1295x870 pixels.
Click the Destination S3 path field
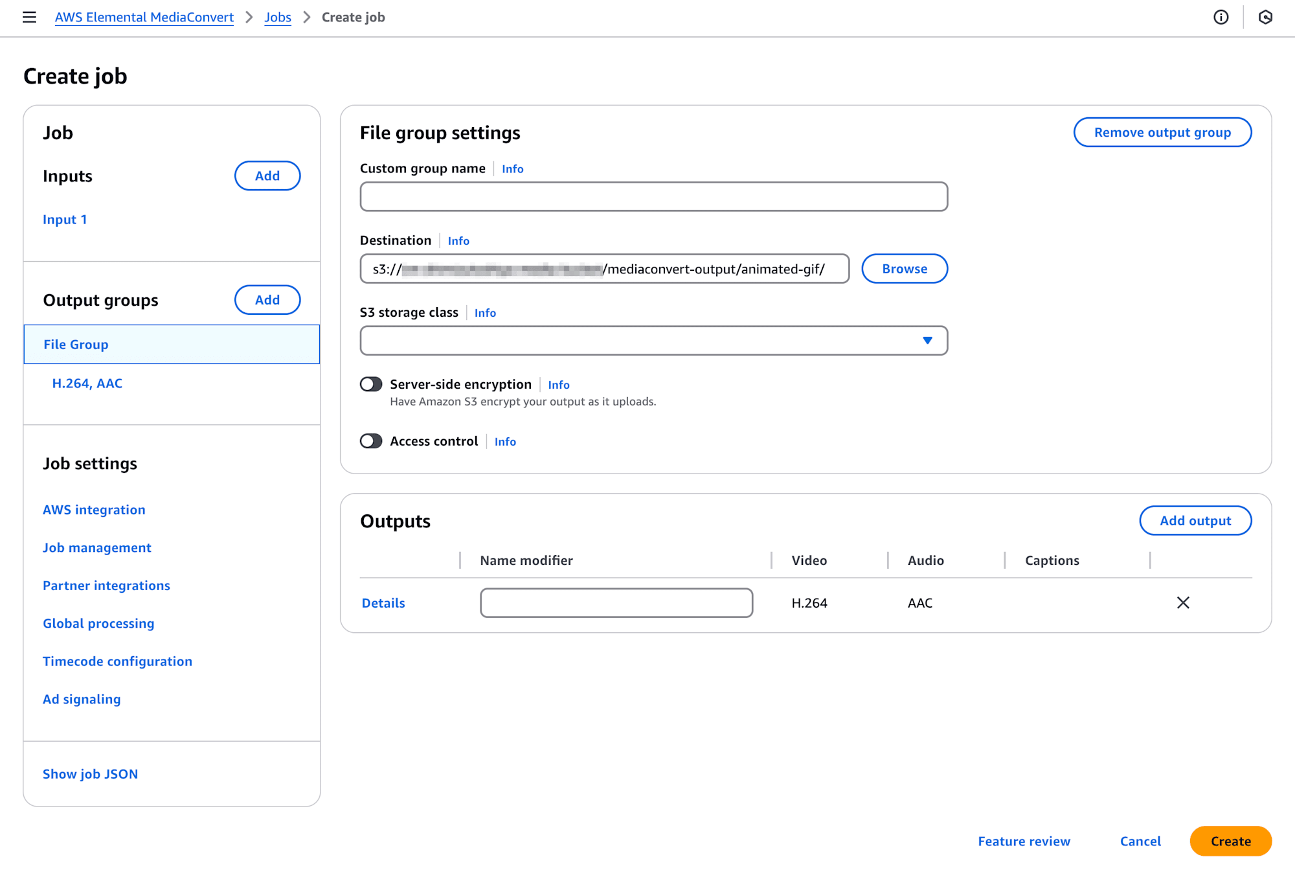pos(605,269)
